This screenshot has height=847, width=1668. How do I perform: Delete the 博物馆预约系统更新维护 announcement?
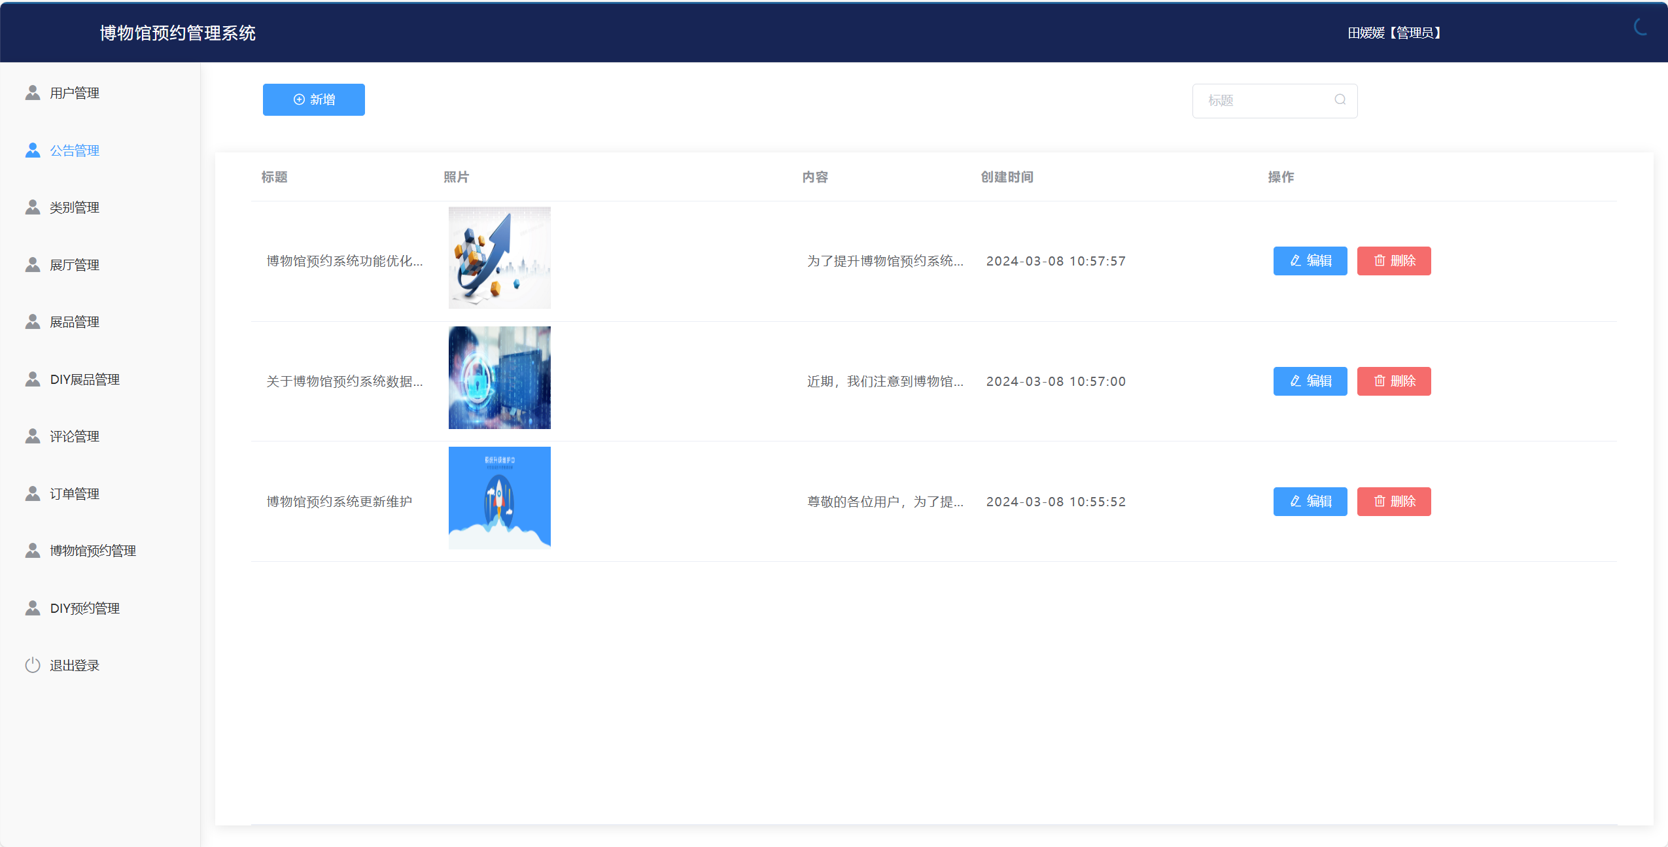click(1393, 502)
